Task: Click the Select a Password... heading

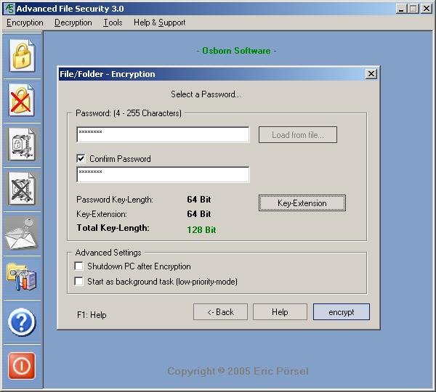Action: [206, 94]
